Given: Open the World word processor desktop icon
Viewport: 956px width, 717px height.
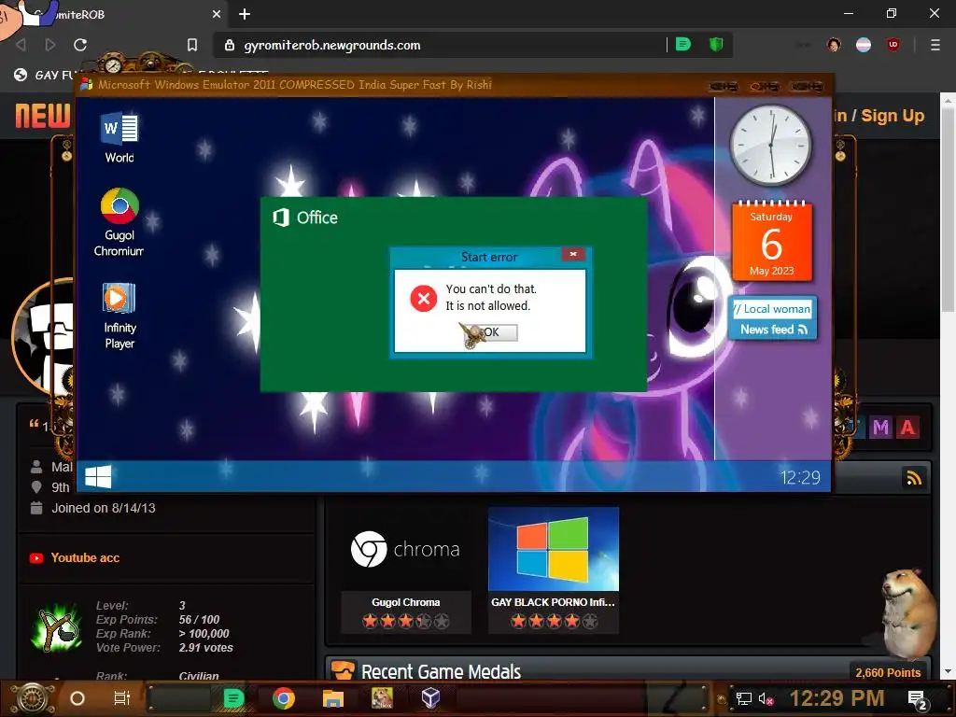Looking at the screenshot, I should [x=119, y=138].
